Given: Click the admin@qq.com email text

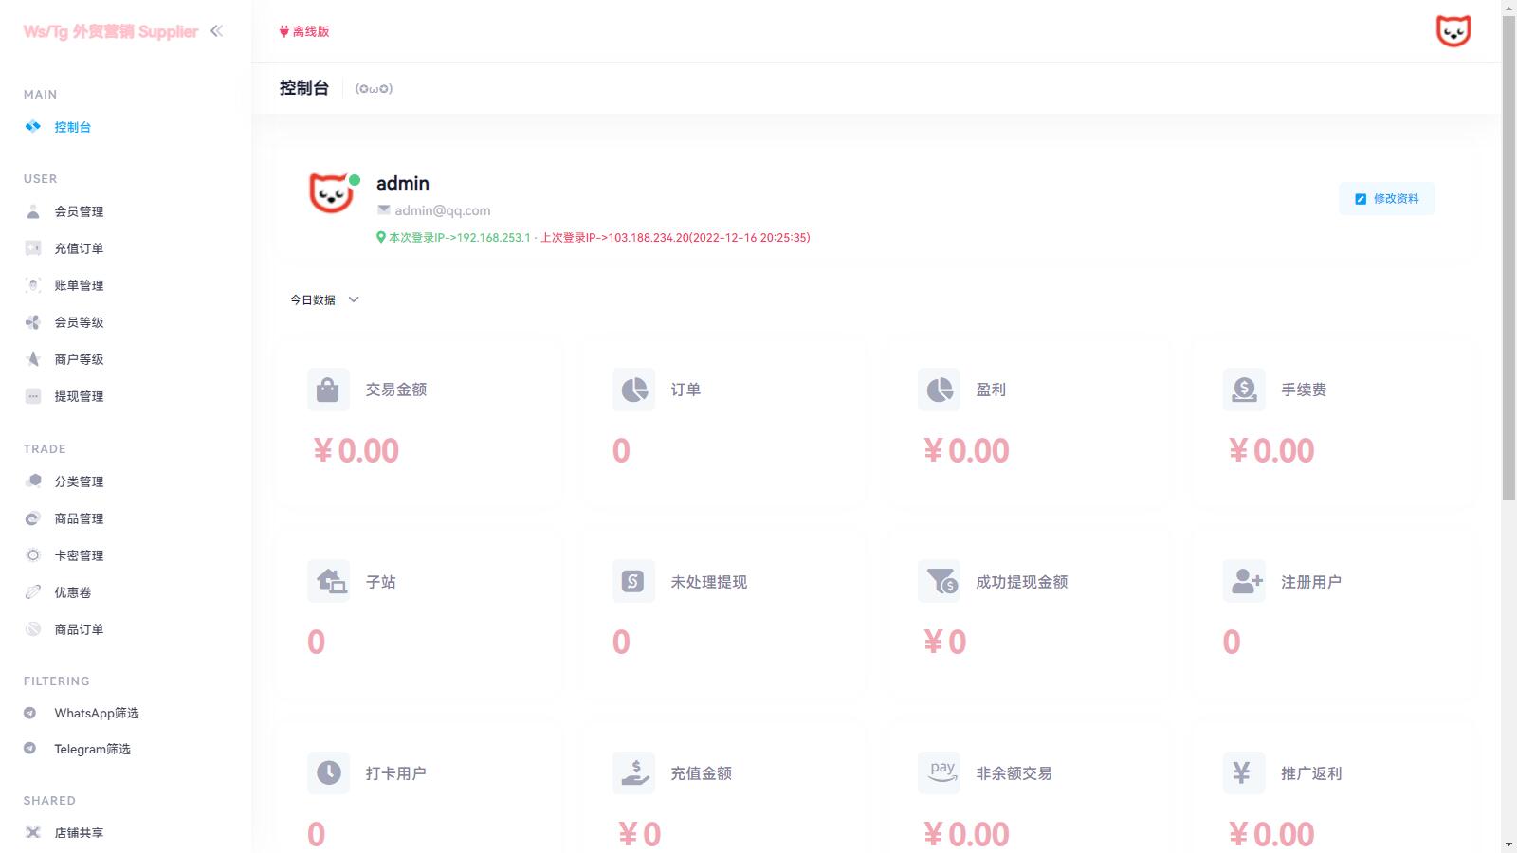Looking at the screenshot, I should 443,210.
